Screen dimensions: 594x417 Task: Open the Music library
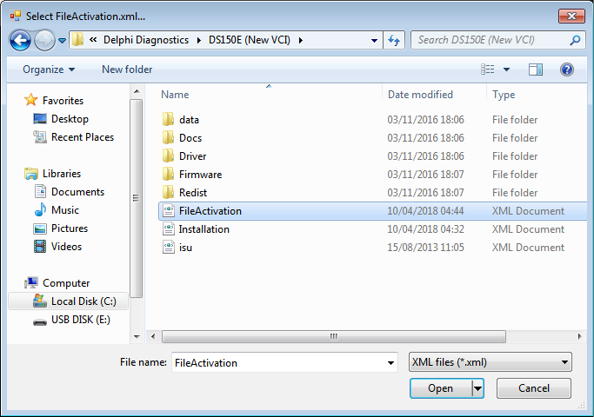64,210
